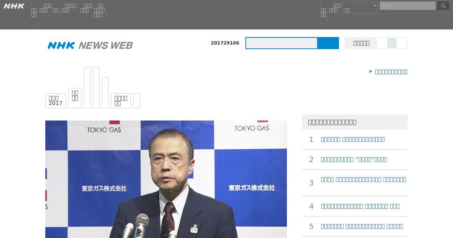Open the NHK NEWS WEB logo link
The width and height of the screenshot is (453, 238).
click(x=90, y=45)
